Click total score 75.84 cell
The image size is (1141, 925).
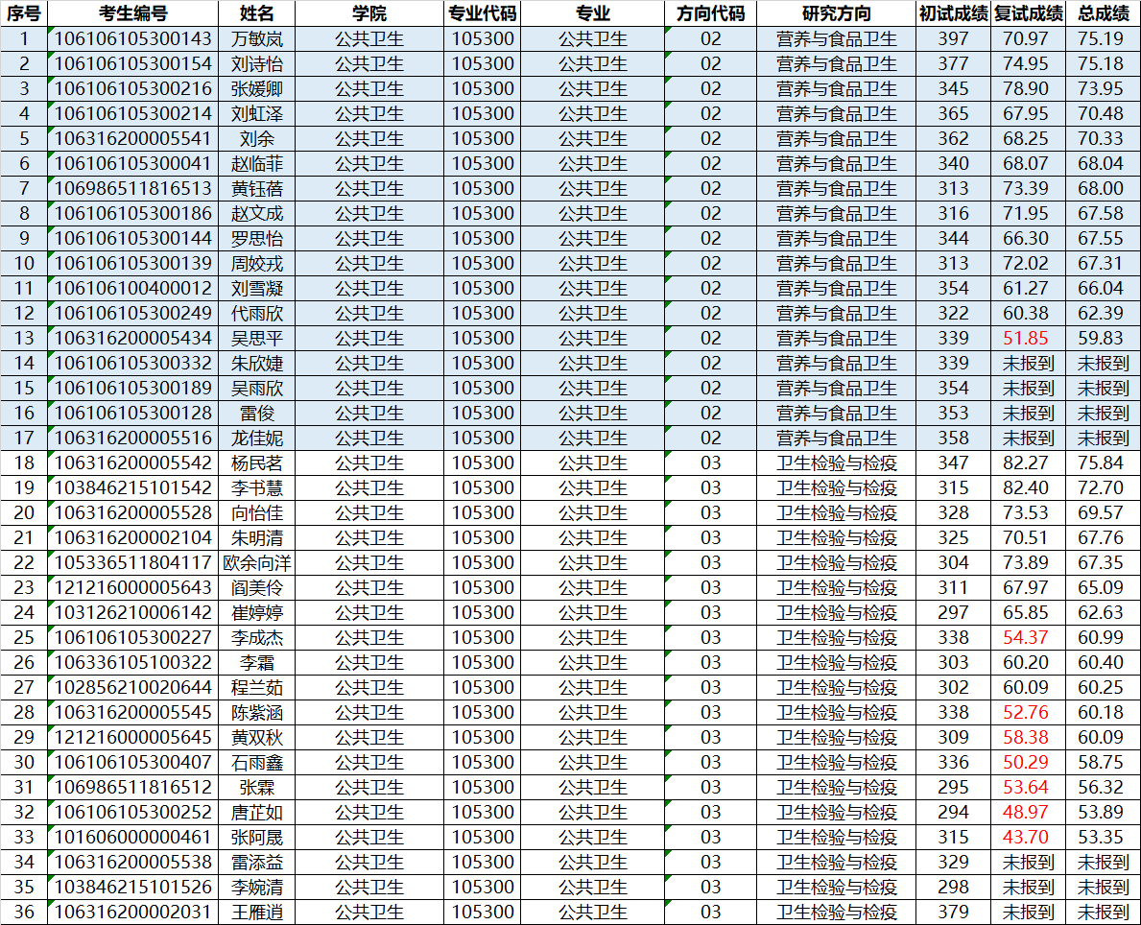click(x=1101, y=462)
